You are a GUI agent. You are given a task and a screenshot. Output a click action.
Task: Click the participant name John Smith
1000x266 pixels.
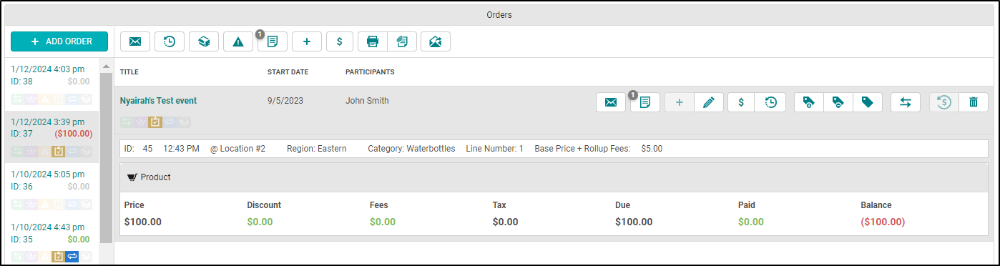pos(367,101)
